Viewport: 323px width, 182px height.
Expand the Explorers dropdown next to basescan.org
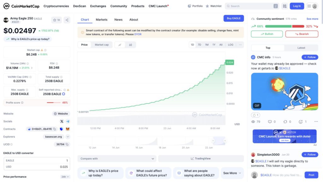click(x=68, y=137)
